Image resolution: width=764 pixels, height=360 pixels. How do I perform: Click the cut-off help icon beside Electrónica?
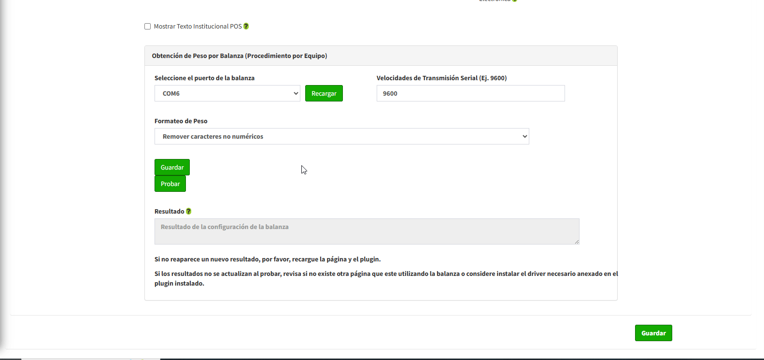coord(515,0)
